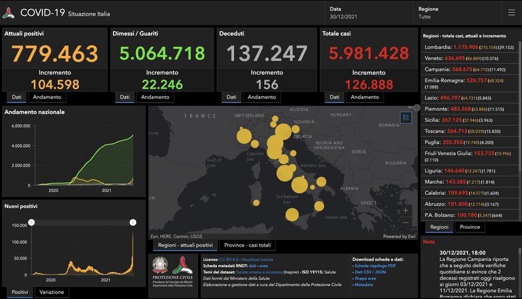Select Andamento tab under Totale casi

click(x=365, y=97)
